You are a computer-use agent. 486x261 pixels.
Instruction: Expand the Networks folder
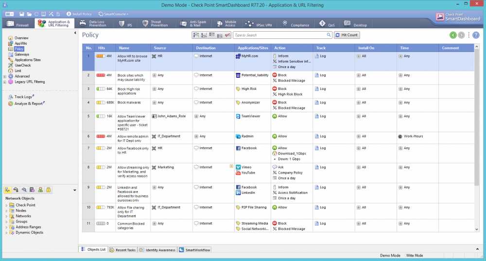click(x=6, y=216)
